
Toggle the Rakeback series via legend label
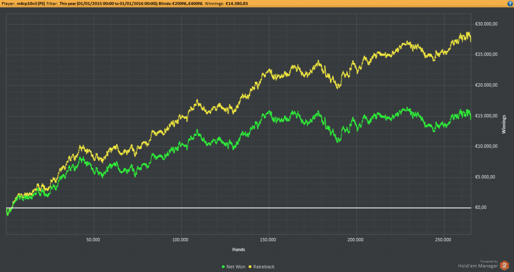tap(264, 267)
